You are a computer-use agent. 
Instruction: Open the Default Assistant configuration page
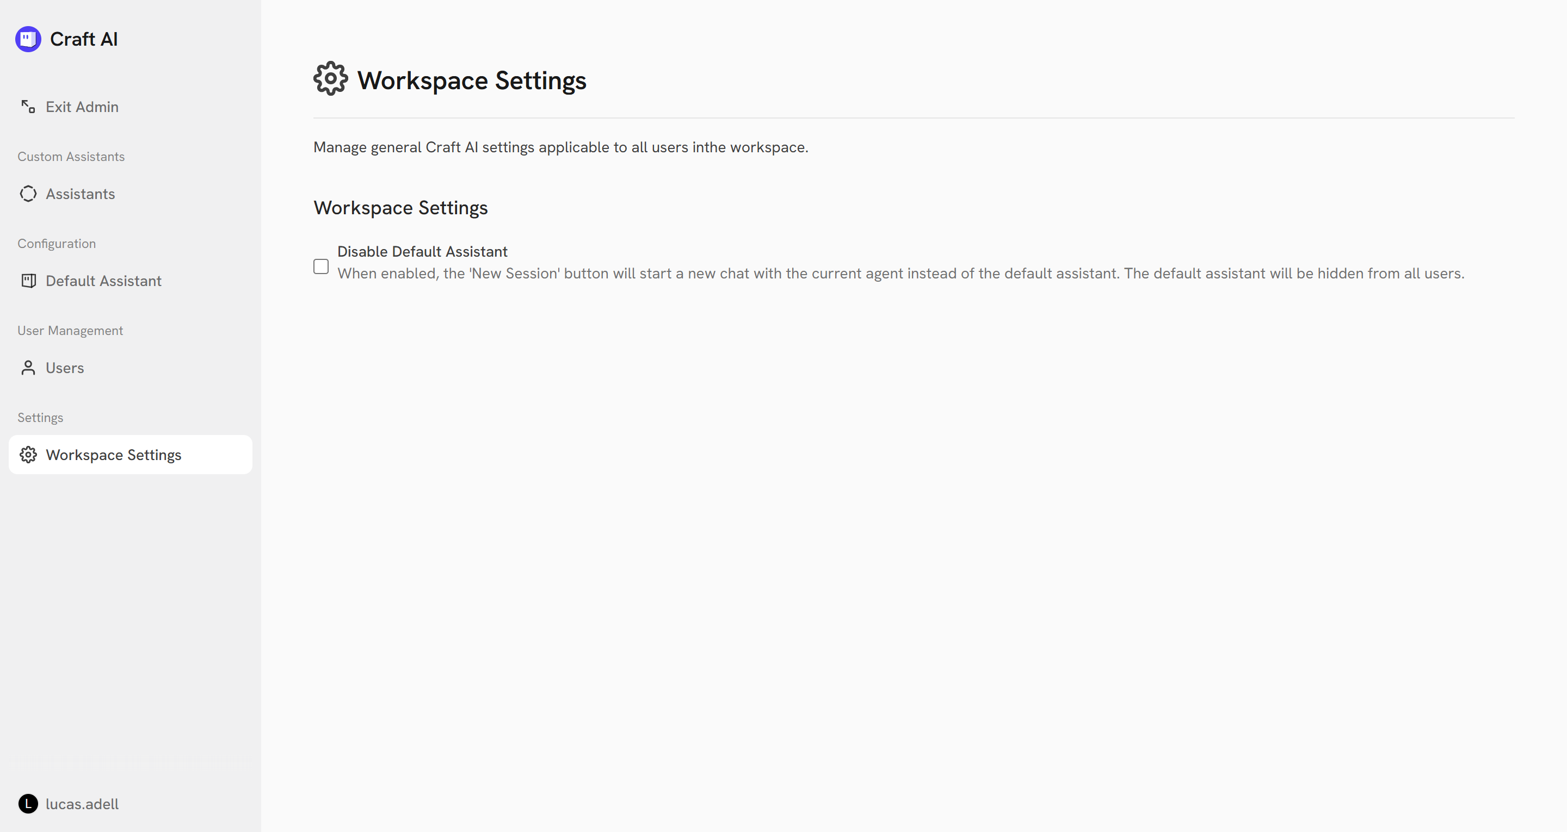click(x=103, y=281)
